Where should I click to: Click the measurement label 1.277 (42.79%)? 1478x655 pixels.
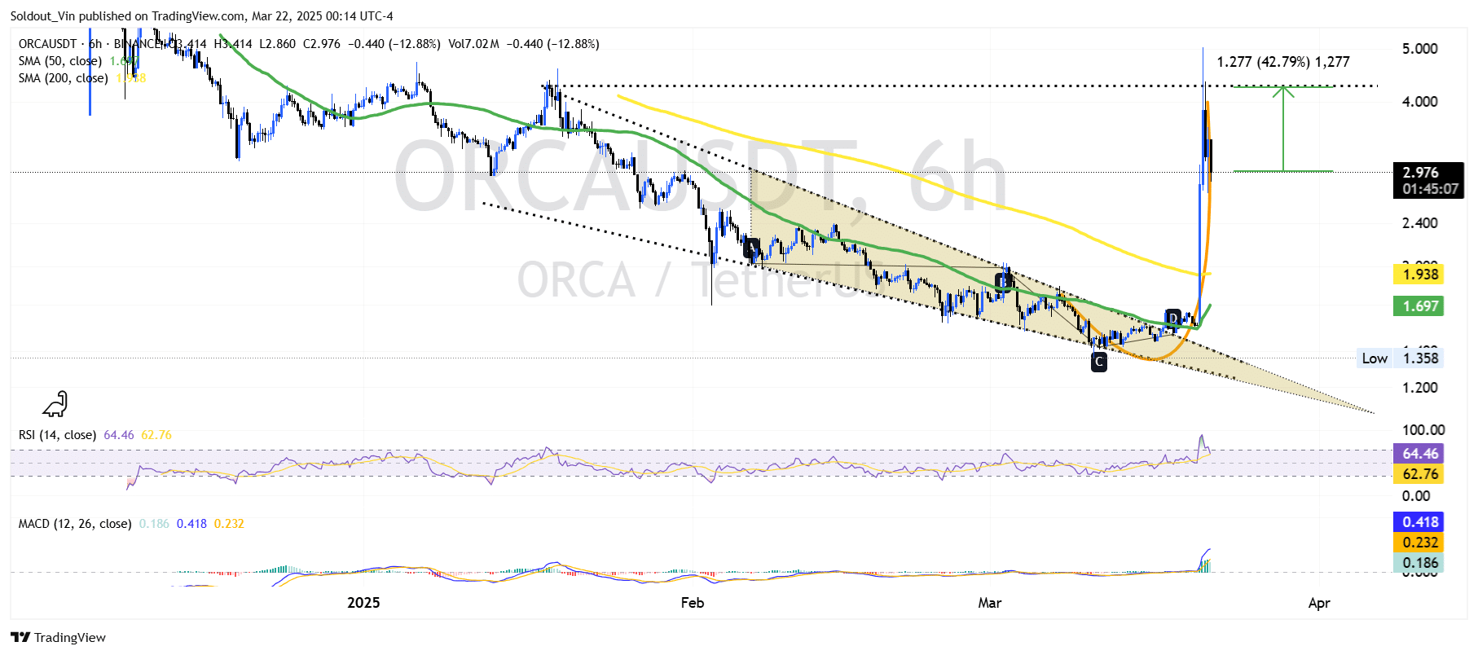pyautogui.click(x=1282, y=62)
